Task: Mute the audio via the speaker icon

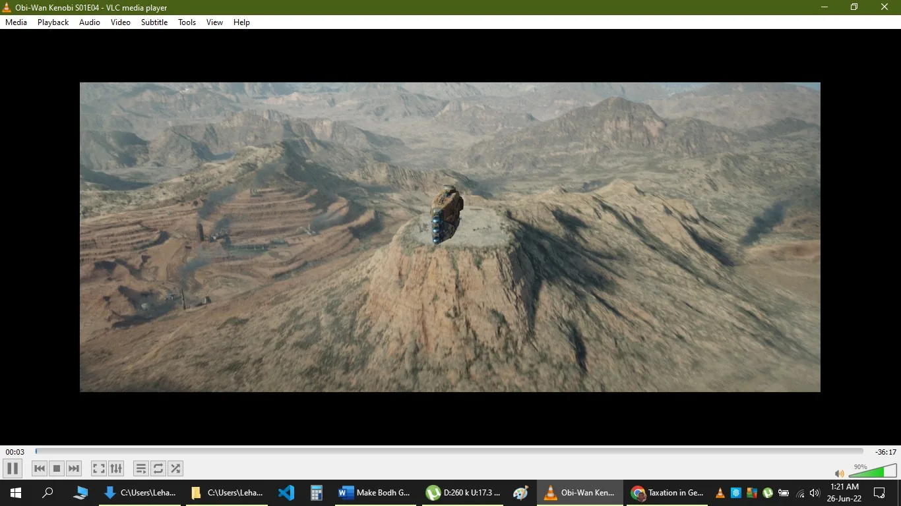Action: (839, 473)
